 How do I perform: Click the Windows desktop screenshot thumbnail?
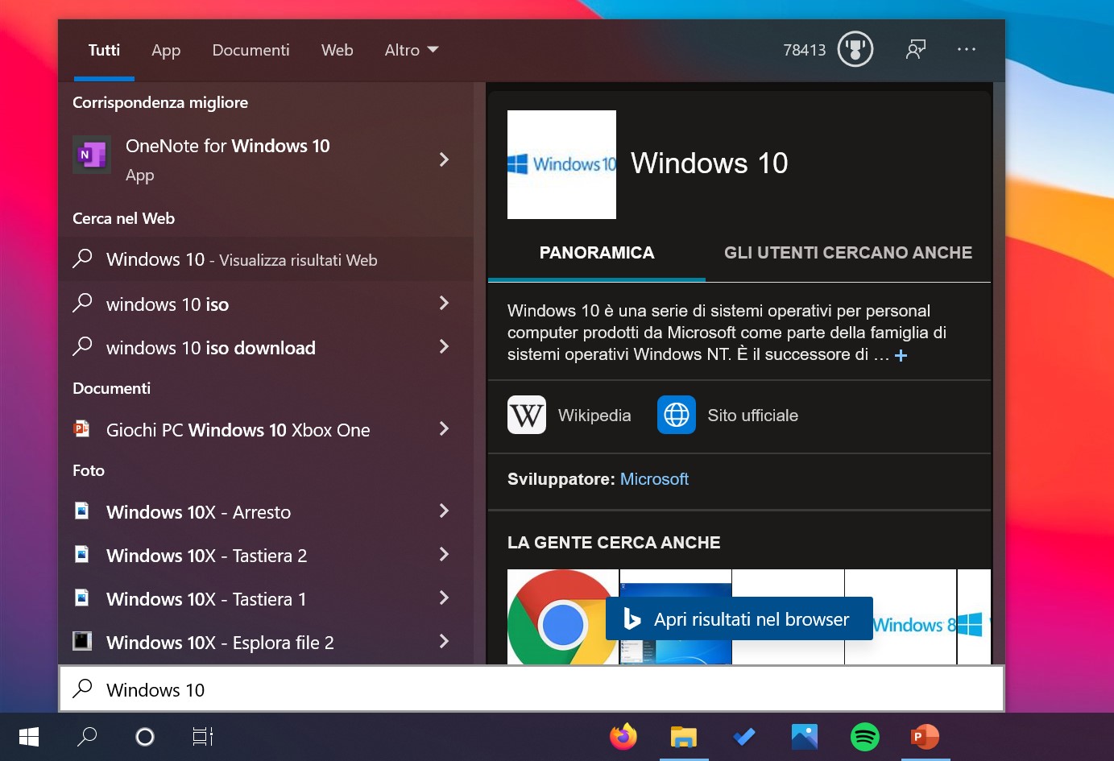(675, 617)
